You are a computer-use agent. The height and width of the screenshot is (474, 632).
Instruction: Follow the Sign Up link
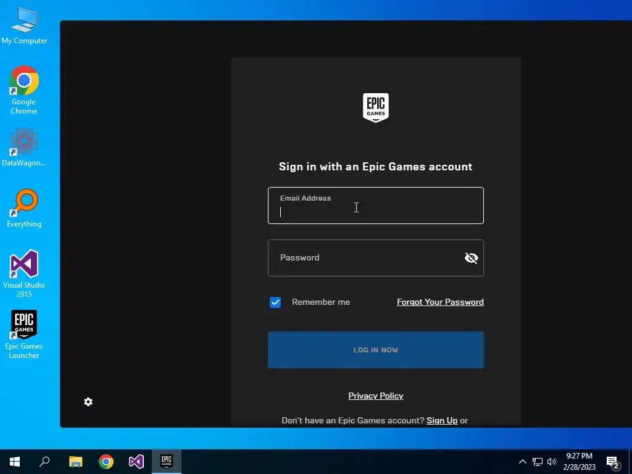tap(442, 420)
